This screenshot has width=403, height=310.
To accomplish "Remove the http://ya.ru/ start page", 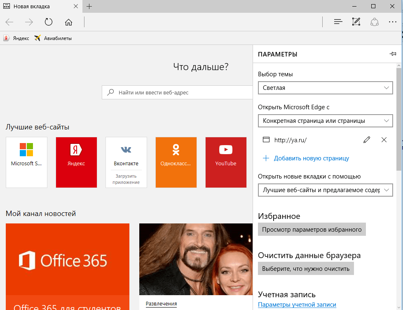I will pyautogui.click(x=384, y=140).
